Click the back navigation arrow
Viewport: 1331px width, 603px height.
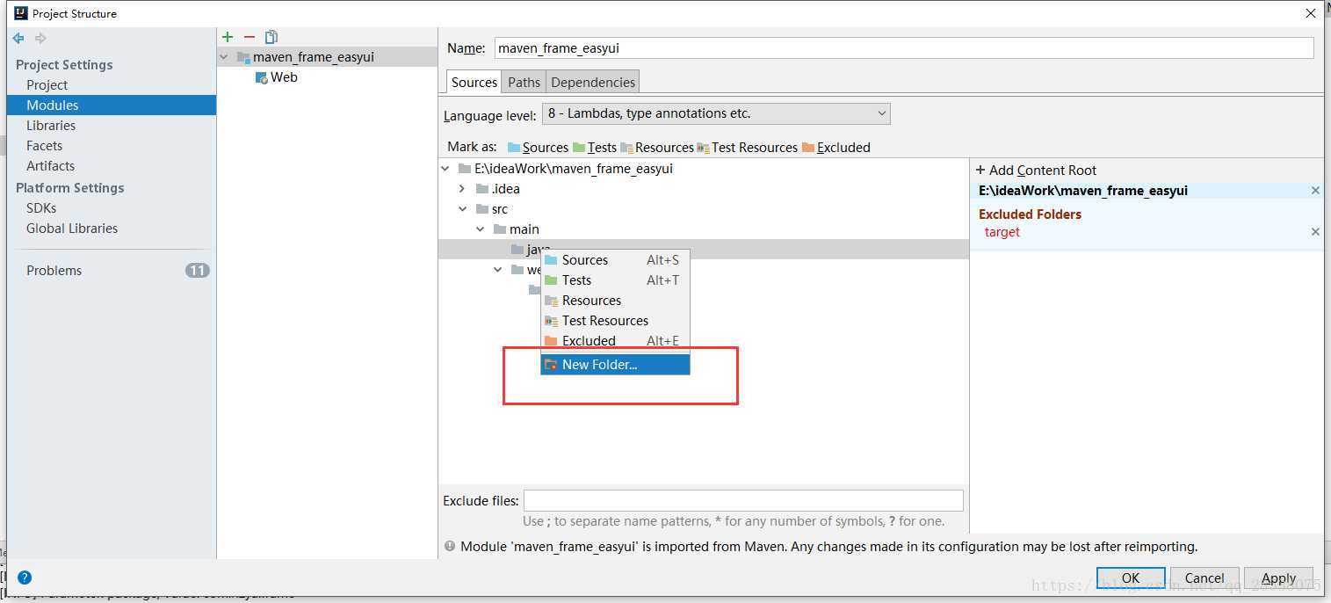18,38
